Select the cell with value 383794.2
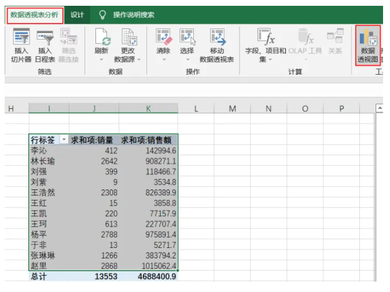The image size is (390, 292). coord(149,256)
